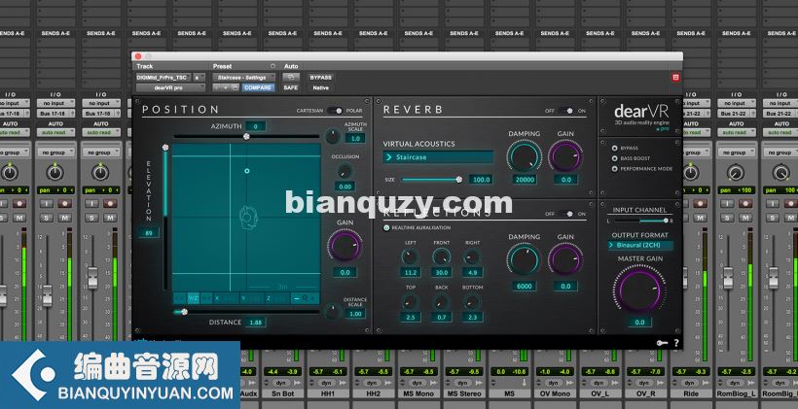Click the Sn Bot track name
Screen dimensions: 798x409
pos(282,393)
